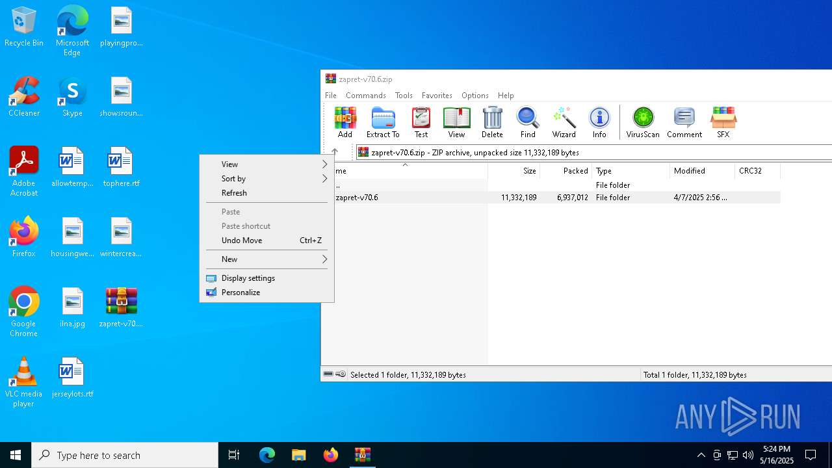Open the View toolbar button in WinRAR

click(456, 123)
